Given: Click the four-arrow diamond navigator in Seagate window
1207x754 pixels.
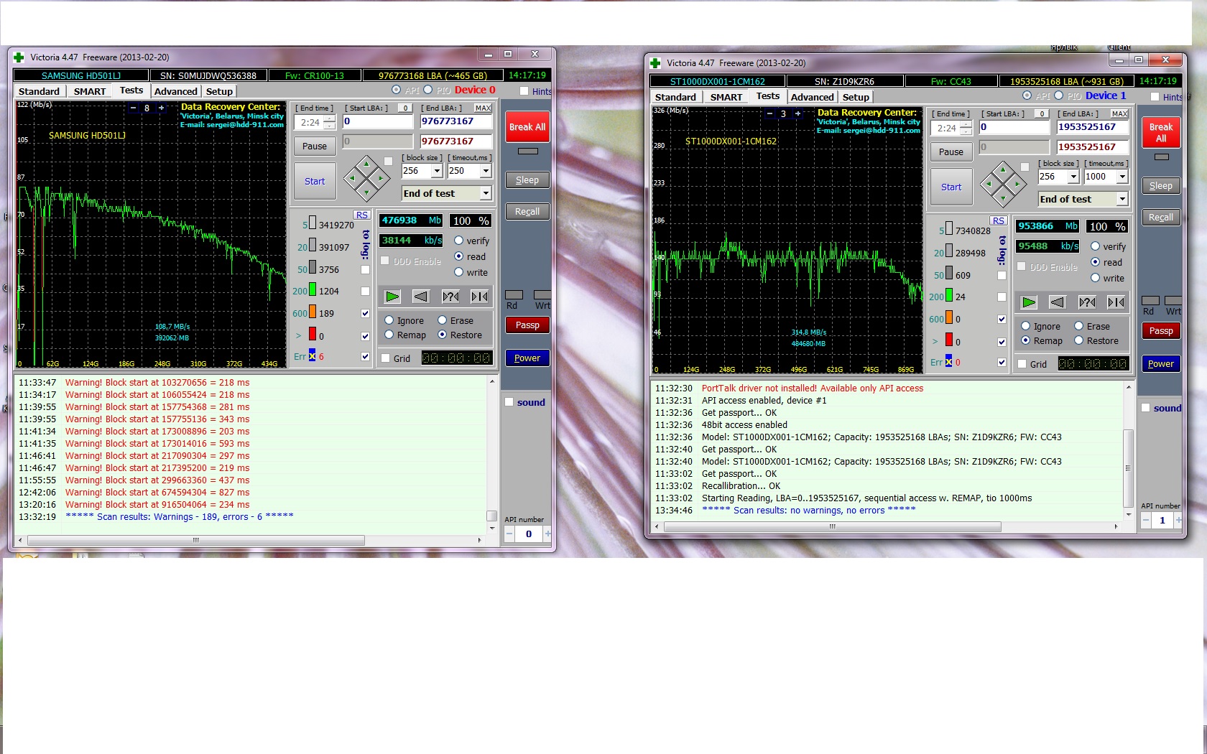Looking at the screenshot, I should point(1003,184).
